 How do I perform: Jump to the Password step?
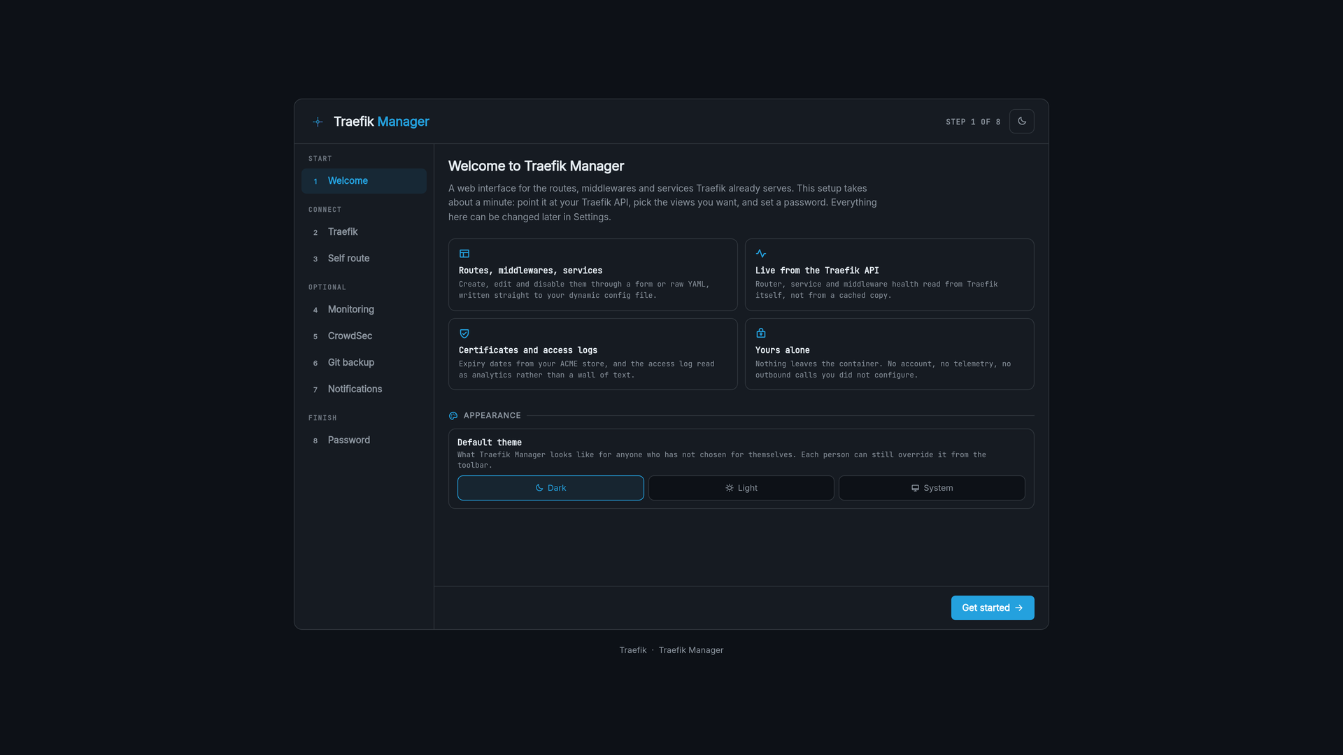pyautogui.click(x=364, y=440)
